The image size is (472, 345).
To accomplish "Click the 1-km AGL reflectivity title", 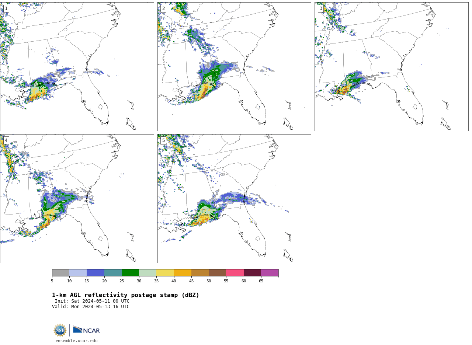I will tap(125, 295).
